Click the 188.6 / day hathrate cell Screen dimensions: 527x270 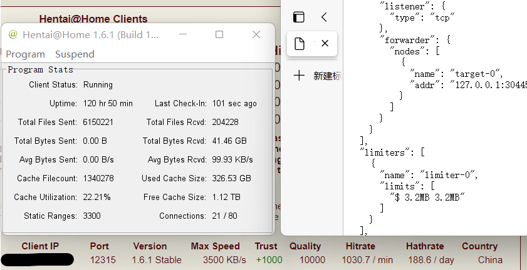click(431, 260)
